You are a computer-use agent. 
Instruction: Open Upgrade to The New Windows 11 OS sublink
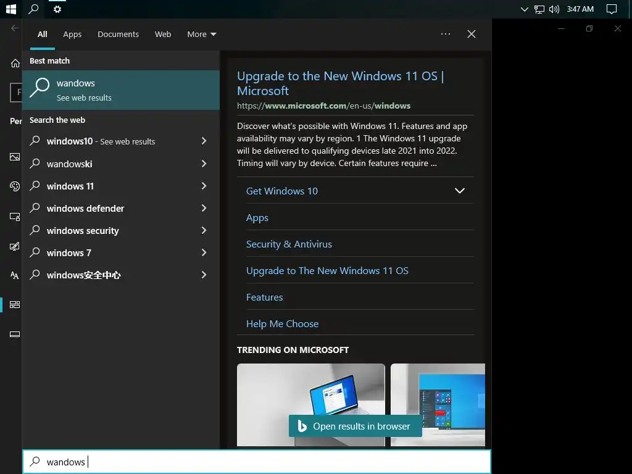click(327, 270)
